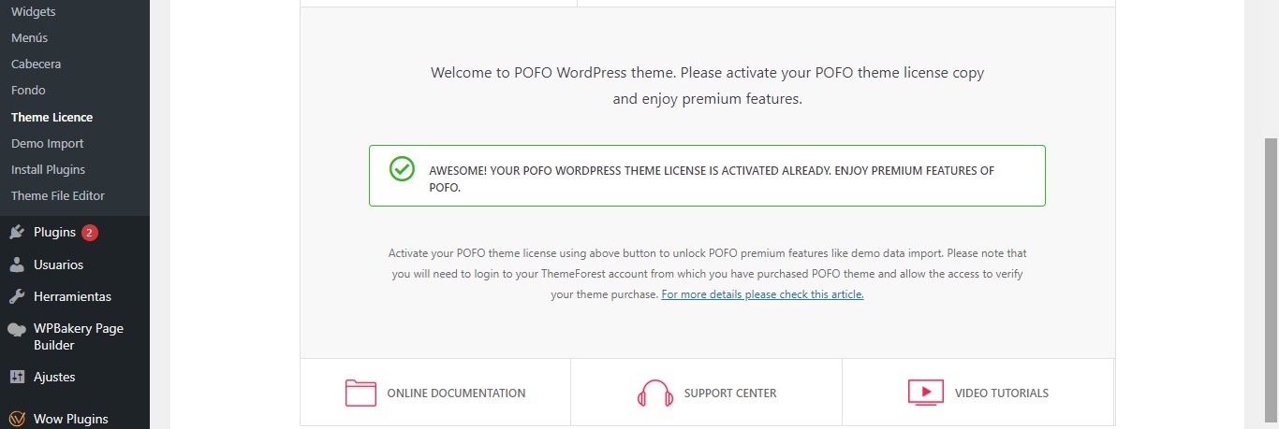The image size is (1279, 429).
Task: Click the Plugins plug icon in sidebar
Action: (17, 233)
